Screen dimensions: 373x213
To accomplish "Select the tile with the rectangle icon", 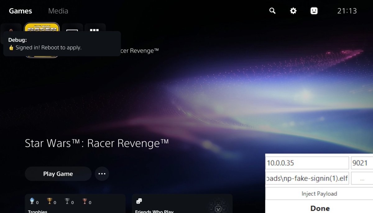I will click(72, 28).
